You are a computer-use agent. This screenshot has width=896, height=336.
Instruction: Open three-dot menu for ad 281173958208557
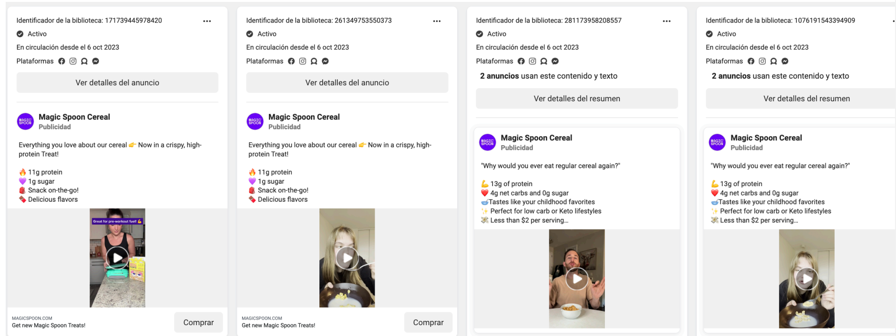(x=667, y=21)
